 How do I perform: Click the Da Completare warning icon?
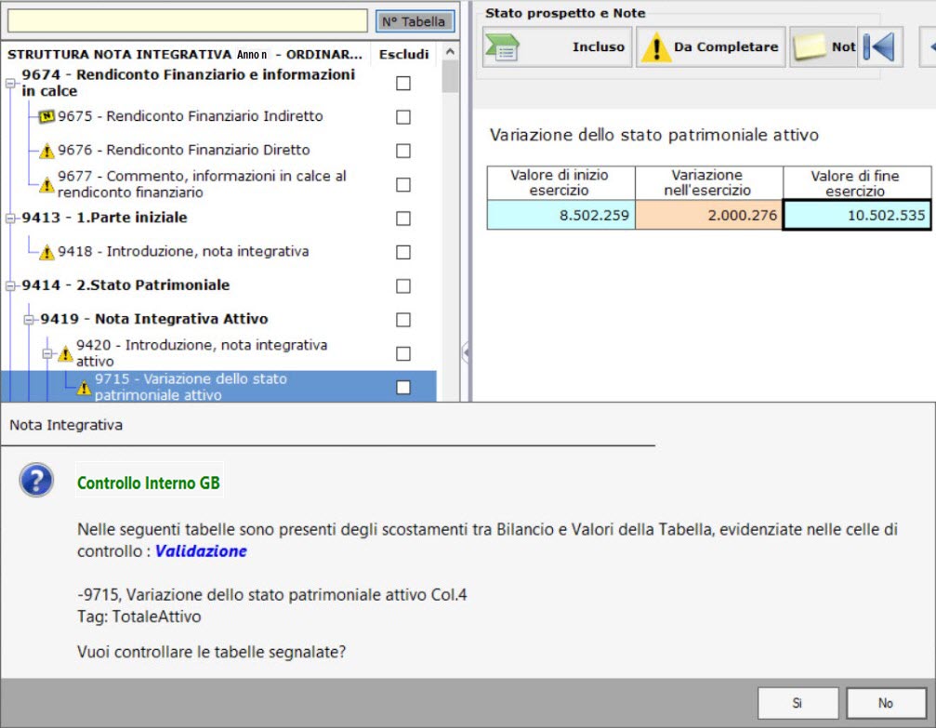(656, 47)
